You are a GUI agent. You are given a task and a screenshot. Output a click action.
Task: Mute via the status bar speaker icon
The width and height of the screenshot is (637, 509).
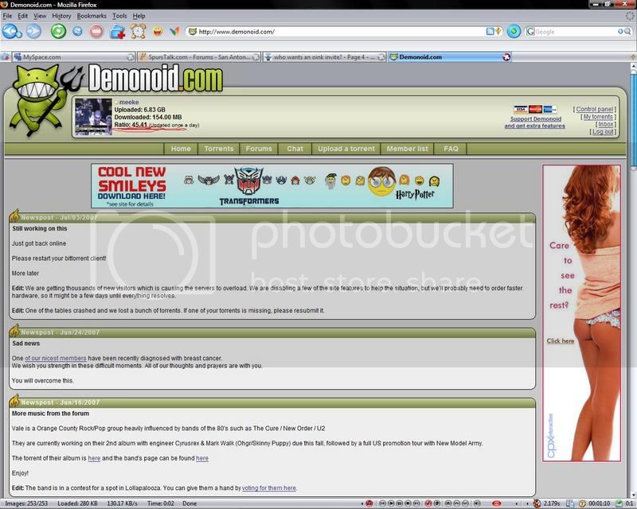pos(477,503)
